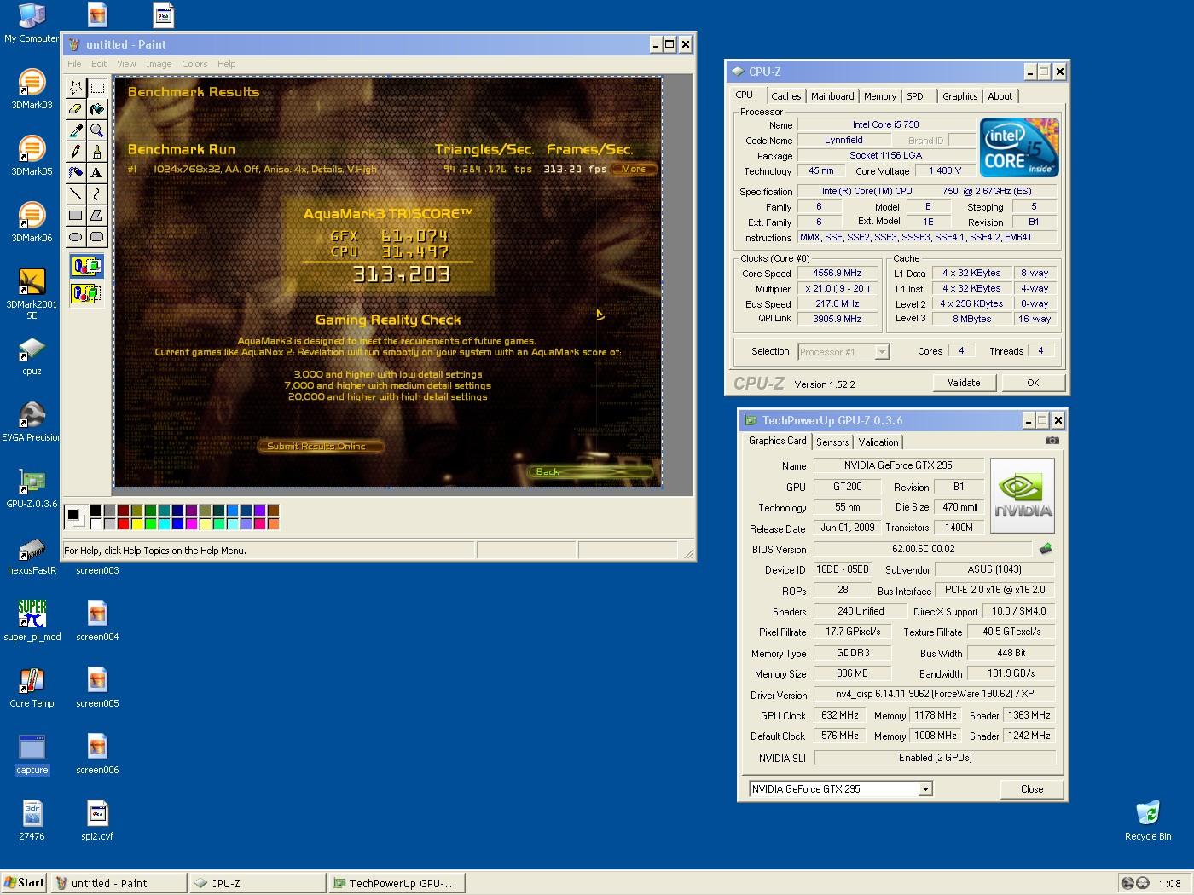Select the rectangular Select tool in Paint
Viewport: 1194px width, 895px height.
point(97,88)
